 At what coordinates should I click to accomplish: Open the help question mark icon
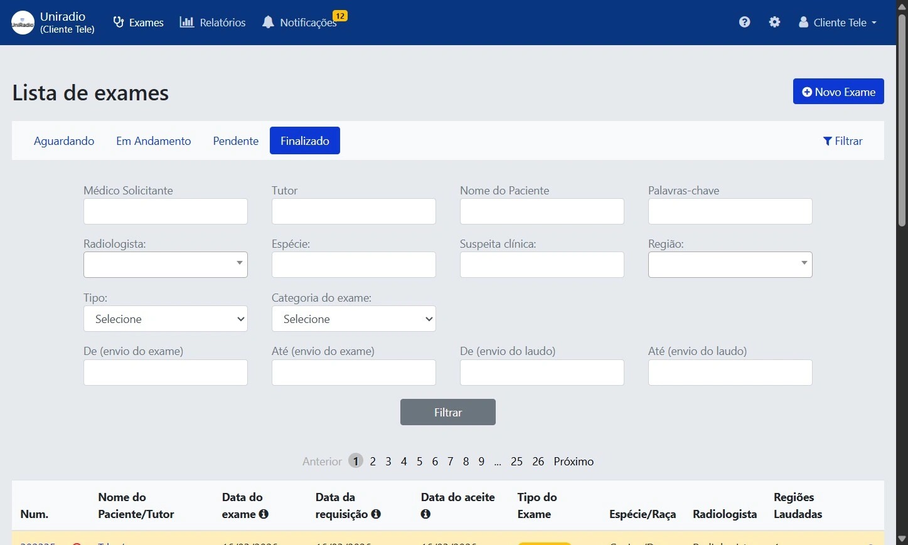[744, 22]
